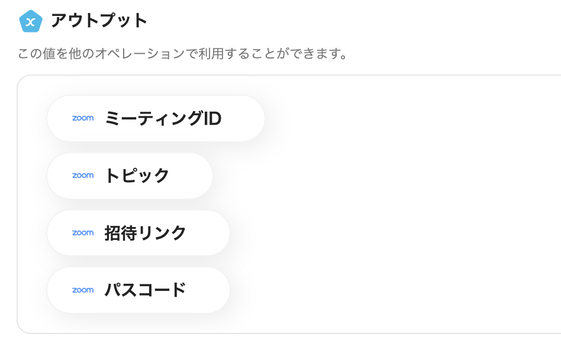This screenshot has height=363, width=561.
Task: Click the description text below アウトプット
Action: point(182,54)
